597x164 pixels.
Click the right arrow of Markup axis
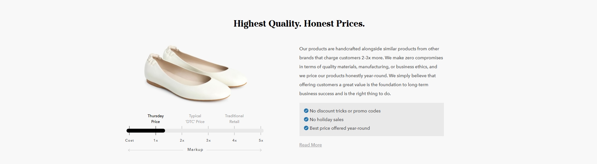261,150
